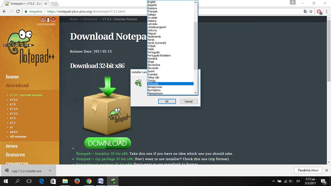Screen dimensions: 331x186
Task: Click the translate page icon in address bar
Action: [305, 11]
